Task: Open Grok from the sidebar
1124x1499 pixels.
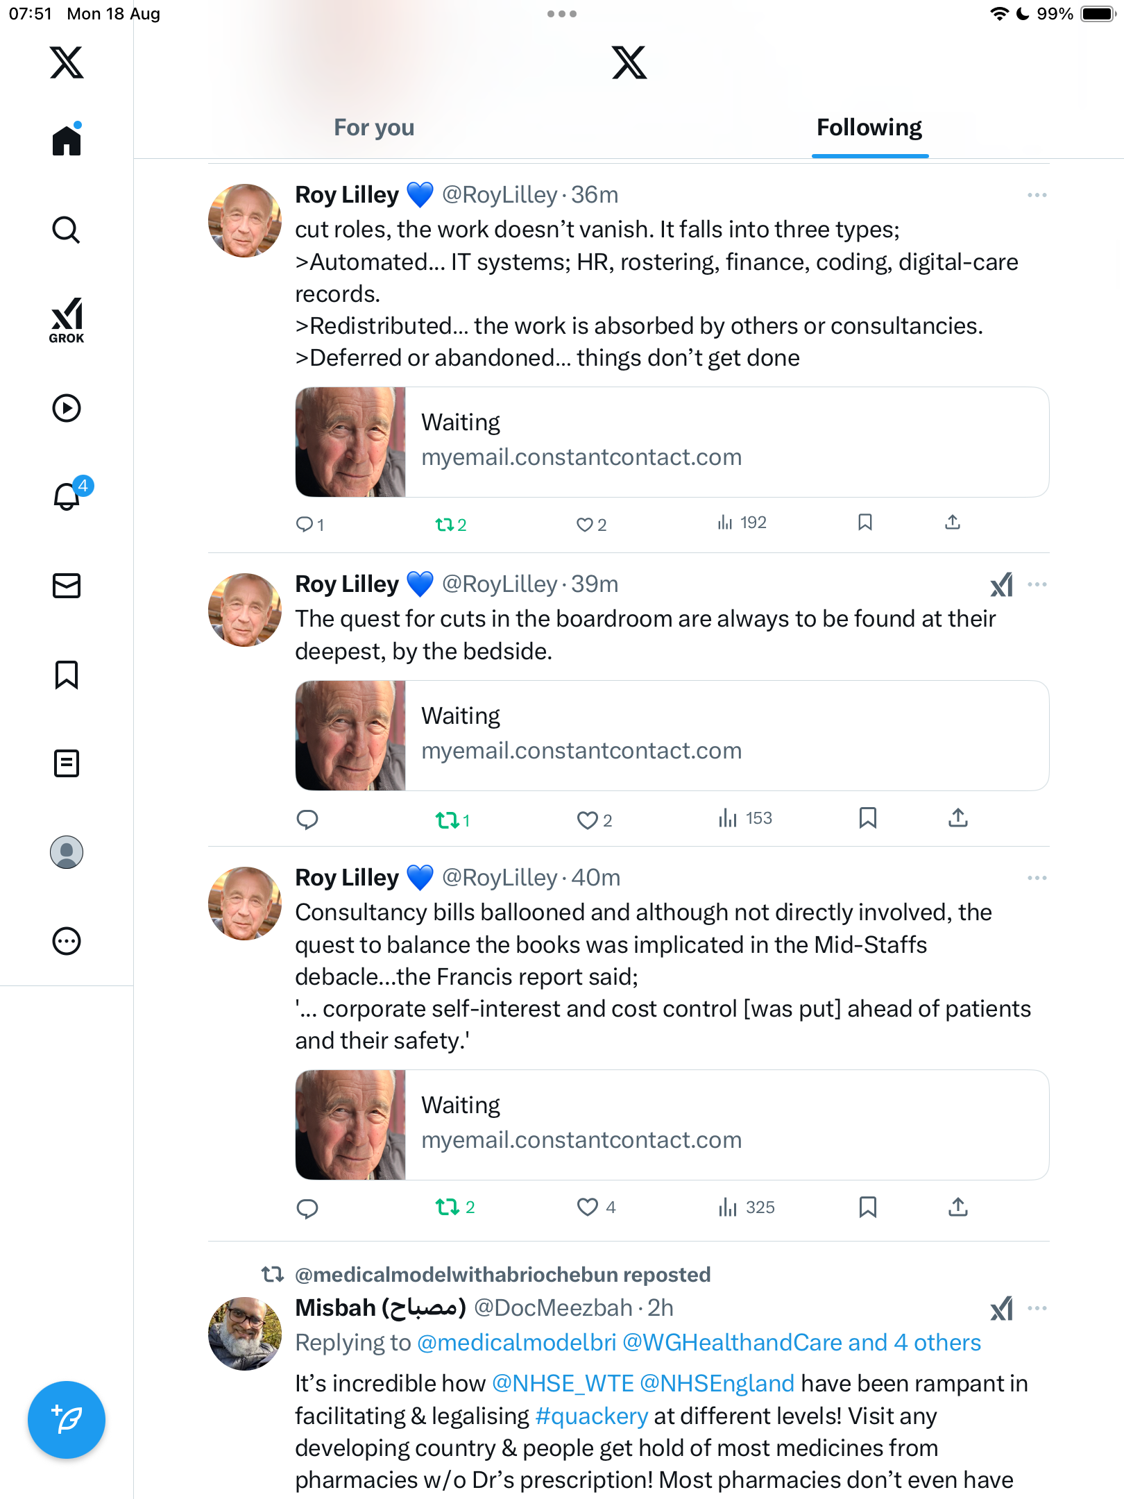Action: click(x=67, y=320)
